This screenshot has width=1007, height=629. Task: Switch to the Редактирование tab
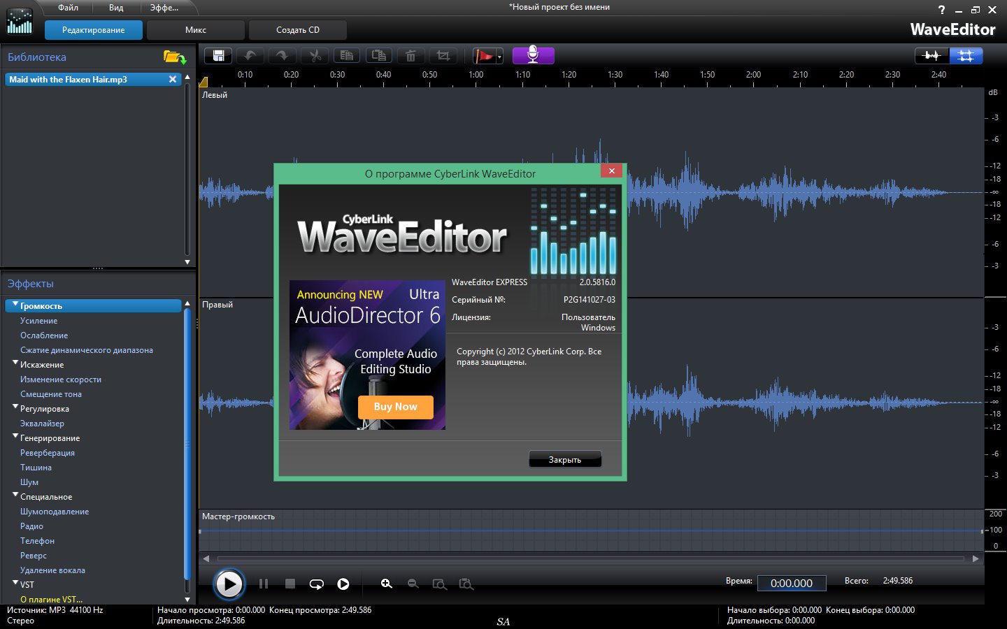tap(93, 30)
